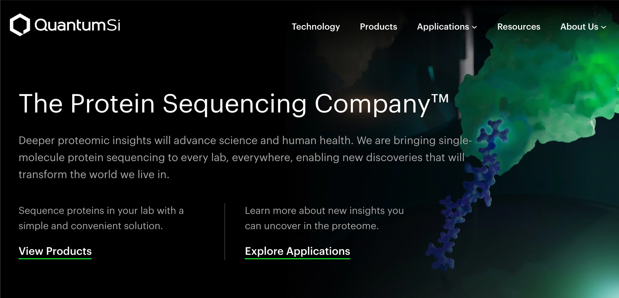Go to the Products nav item
The height and width of the screenshot is (298, 619).
pos(378,27)
